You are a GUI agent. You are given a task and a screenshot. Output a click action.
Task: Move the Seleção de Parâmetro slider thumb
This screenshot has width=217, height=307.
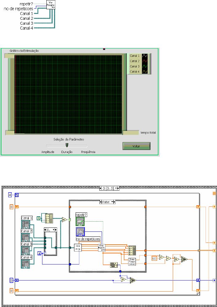pos(67,145)
